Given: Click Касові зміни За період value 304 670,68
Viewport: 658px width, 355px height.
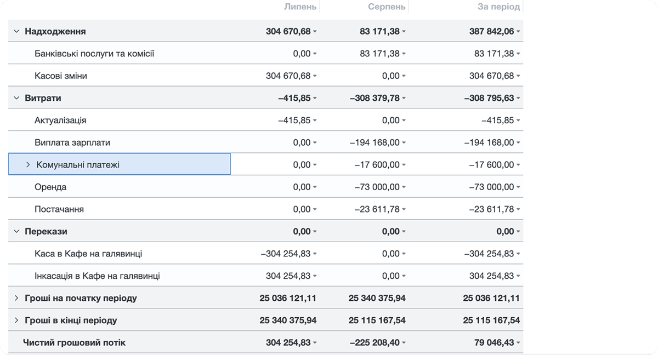Looking at the screenshot, I should [x=492, y=76].
